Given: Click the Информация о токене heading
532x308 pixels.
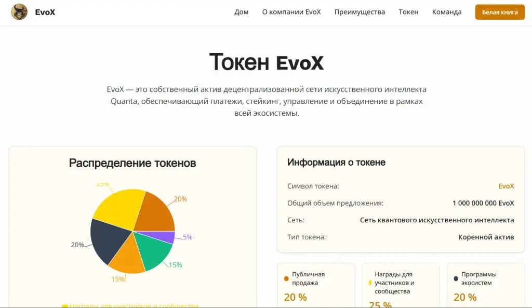Looking at the screenshot, I should pyautogui.click(x=336, y=163).
